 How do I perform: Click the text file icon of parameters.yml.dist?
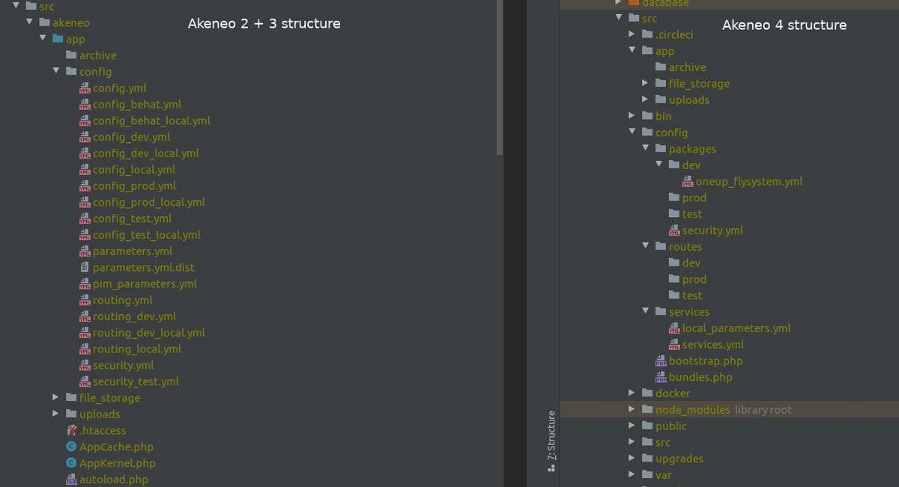coord(85,267)
